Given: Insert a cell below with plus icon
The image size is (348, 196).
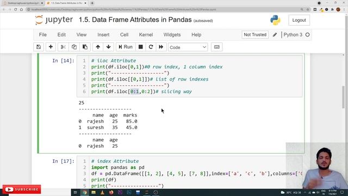Looking at the screenshot, I should [x=51, y=47].
